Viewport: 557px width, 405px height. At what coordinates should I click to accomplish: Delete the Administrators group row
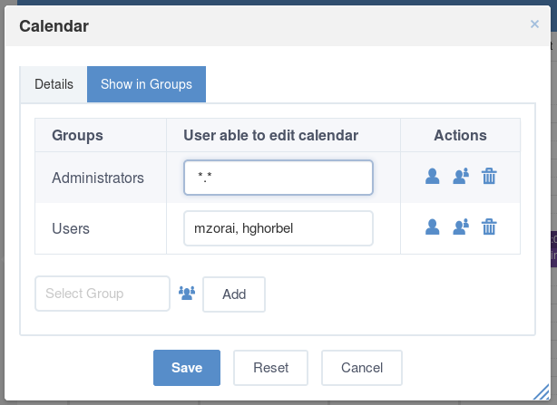(x=489, y=177)
